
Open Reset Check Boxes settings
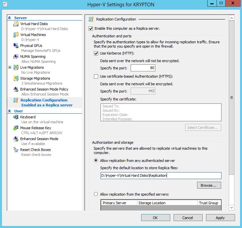(35, 150)
